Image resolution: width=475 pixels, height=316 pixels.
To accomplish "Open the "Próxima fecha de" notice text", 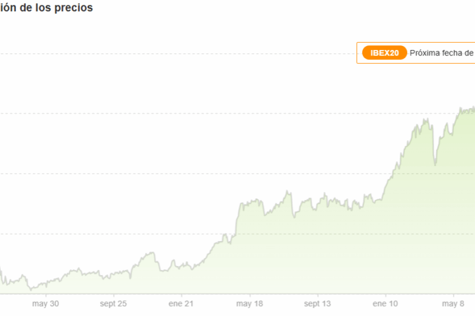I will coord(441,53).
